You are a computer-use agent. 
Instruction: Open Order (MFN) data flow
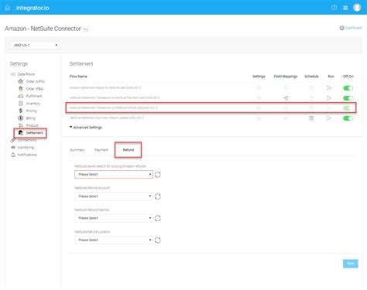pos(32,81)
